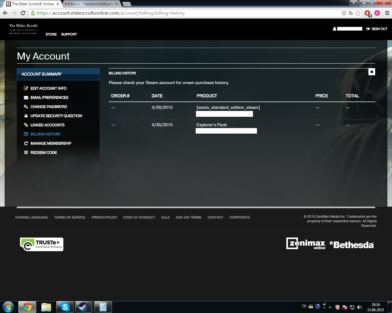Screen dimensions: 392x313
Task: Open Steam from the taskbar
Action: (84, 307)
